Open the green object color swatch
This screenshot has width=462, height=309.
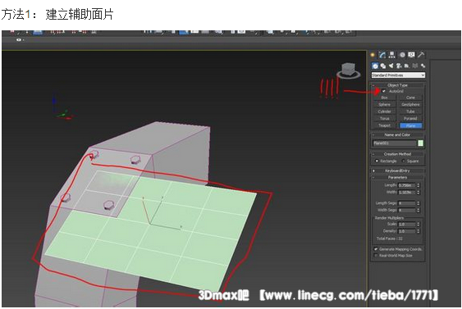421,143
